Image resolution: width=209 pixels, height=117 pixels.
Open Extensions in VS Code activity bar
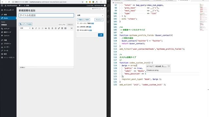pos(108,22)
